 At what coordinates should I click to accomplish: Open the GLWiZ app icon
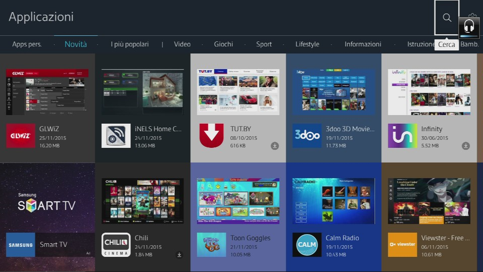(x=21, y=136)
